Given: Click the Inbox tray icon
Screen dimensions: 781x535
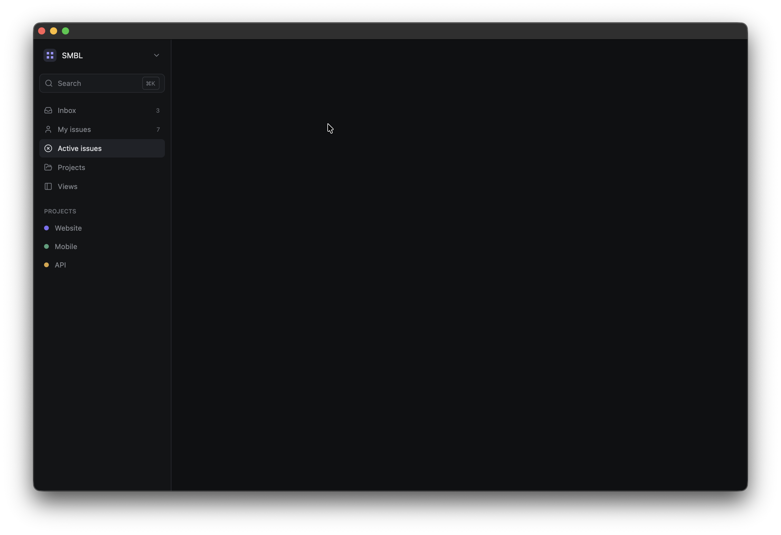Looking at the screenshot, I should point(48,111).
